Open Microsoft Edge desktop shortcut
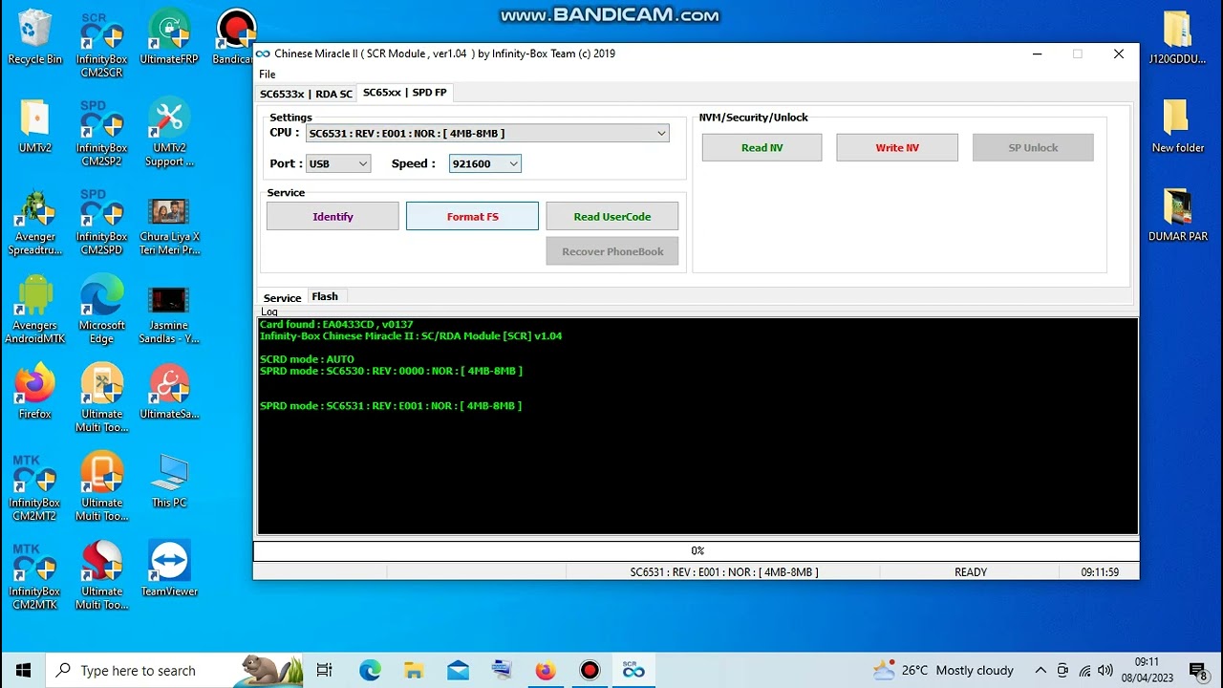This screenshot has width=1223, height=688. 101,311
